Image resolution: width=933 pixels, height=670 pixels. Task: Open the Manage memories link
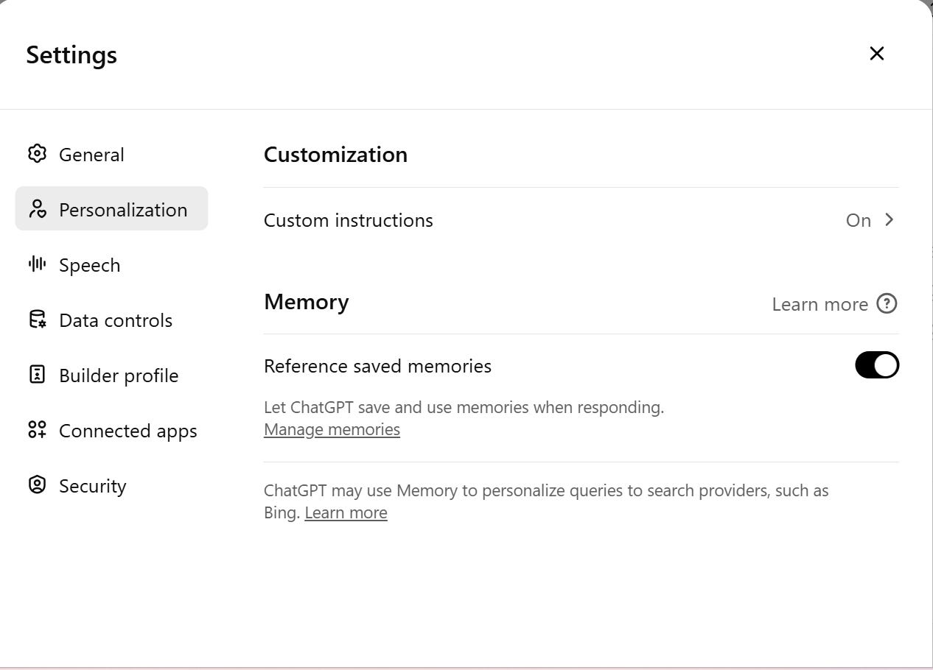click(x=332, y=429)
